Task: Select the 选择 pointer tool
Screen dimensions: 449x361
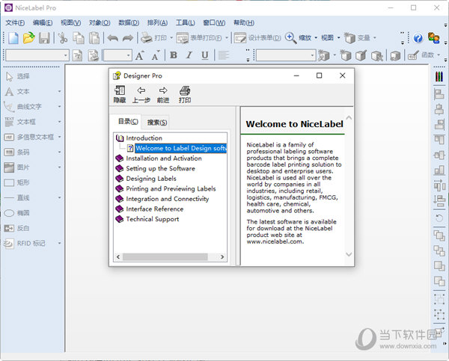Action: point(18,76)
